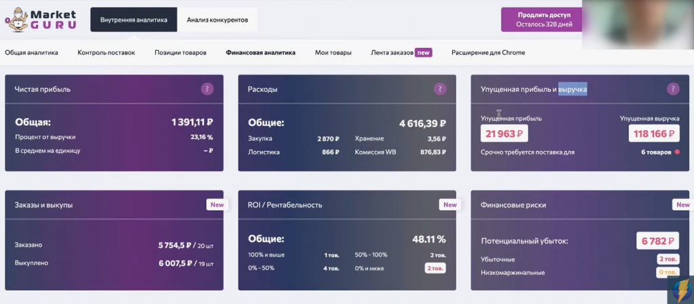The image size is (694, 304).
Task: Click the 2 тов. badge next to Убыточные
Action: [x=668, y=259]
